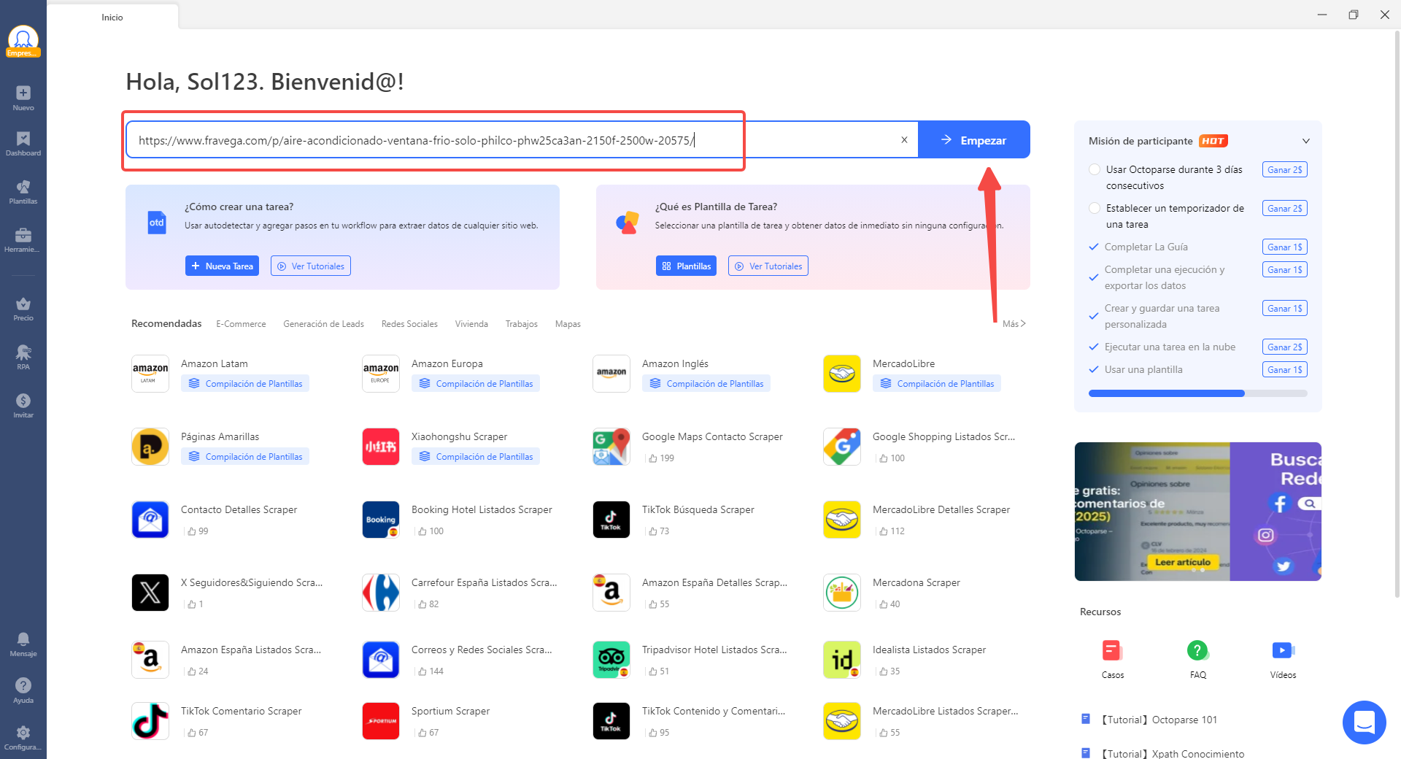The height and width of the screenshot is (759, 1401).
Task: Toggle the 'Completar La Guía' checkmark
Action: point(1094,247)
